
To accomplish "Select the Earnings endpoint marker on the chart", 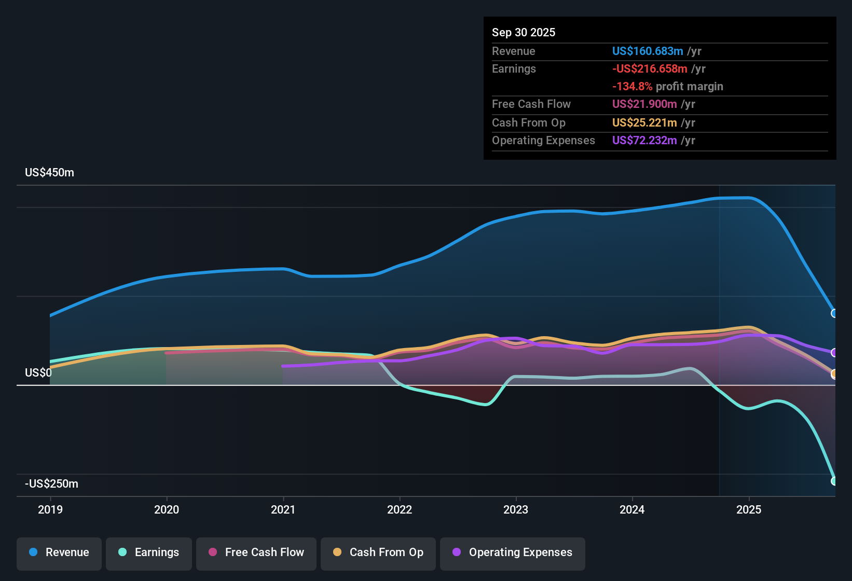I will (x=834, y=480).
